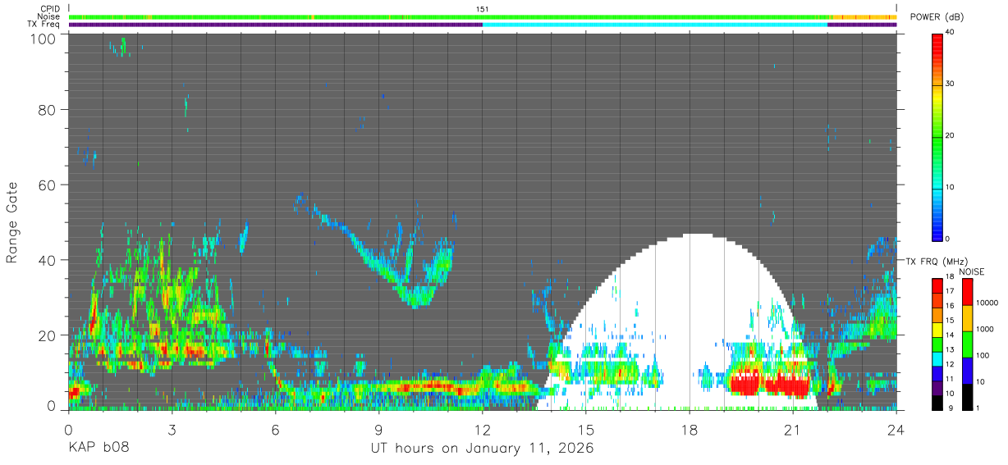The width and height of the screenshot is (1008, 465).
Task: Click the "KAP b08" radar beam label
Action: point(99,449)
